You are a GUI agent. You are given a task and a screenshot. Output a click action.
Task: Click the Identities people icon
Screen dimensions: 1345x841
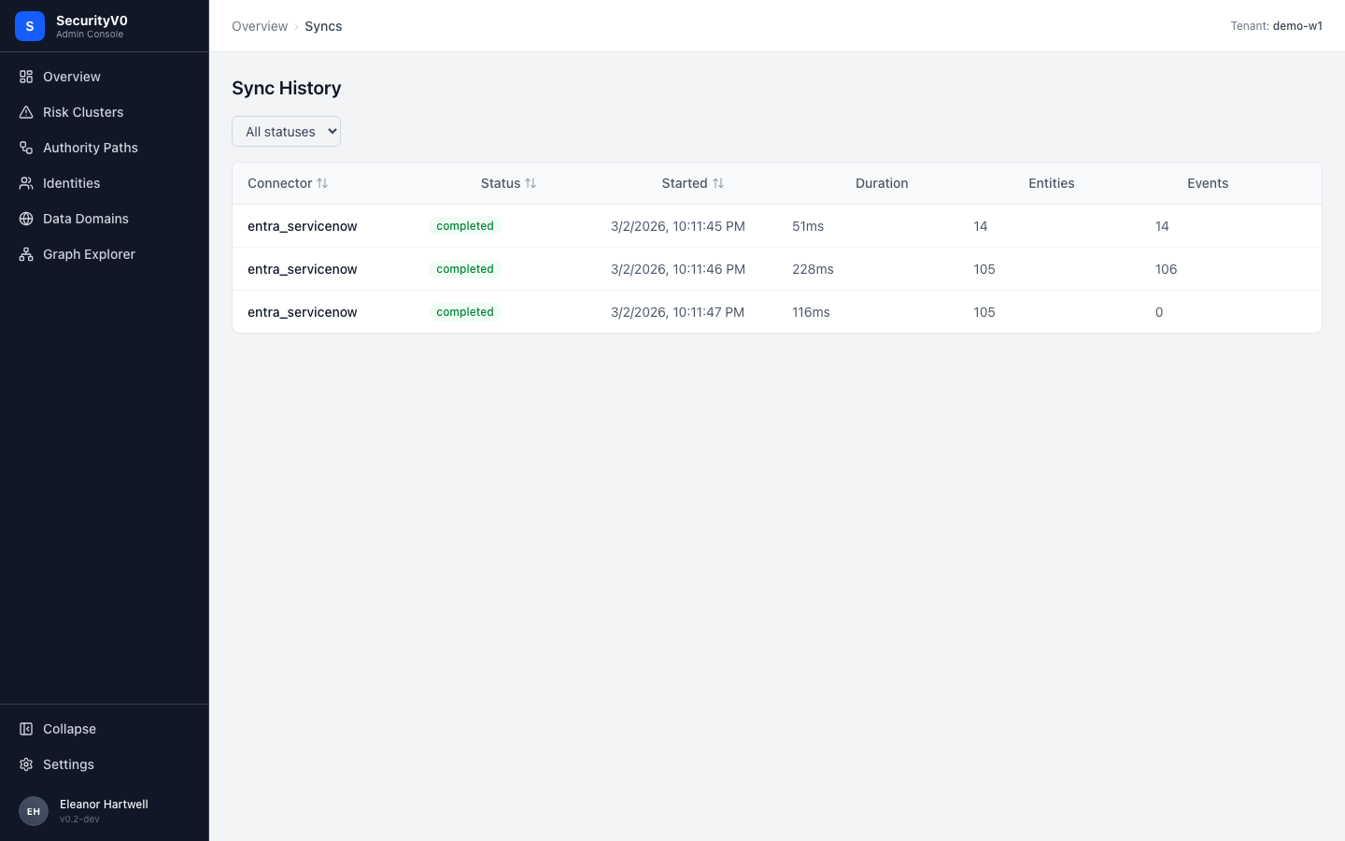[x=26, y=183]
